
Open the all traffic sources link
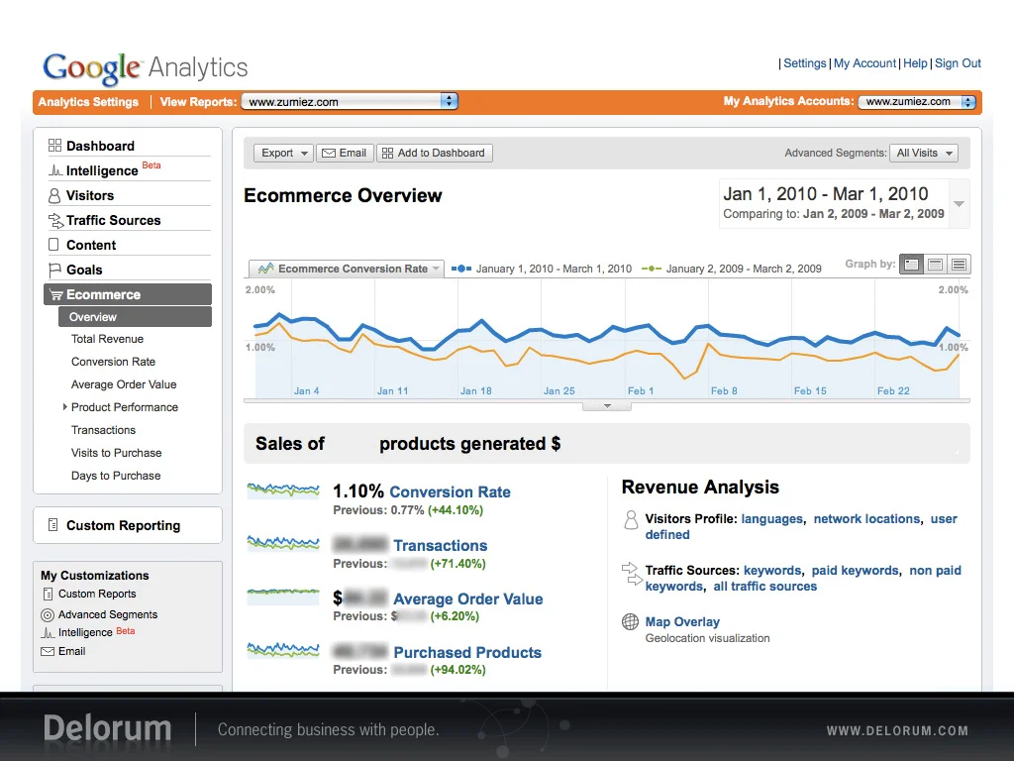point(765,587)
